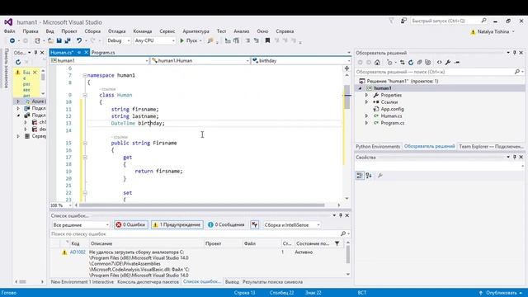Click Home icon in Solution Explorer toolbar
Viewport: 528px width, 297px height.
pos(377,63)
